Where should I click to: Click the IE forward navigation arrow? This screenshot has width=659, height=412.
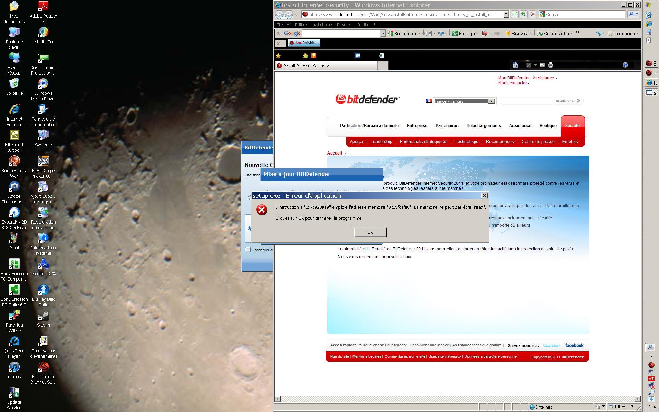(289, 14)
